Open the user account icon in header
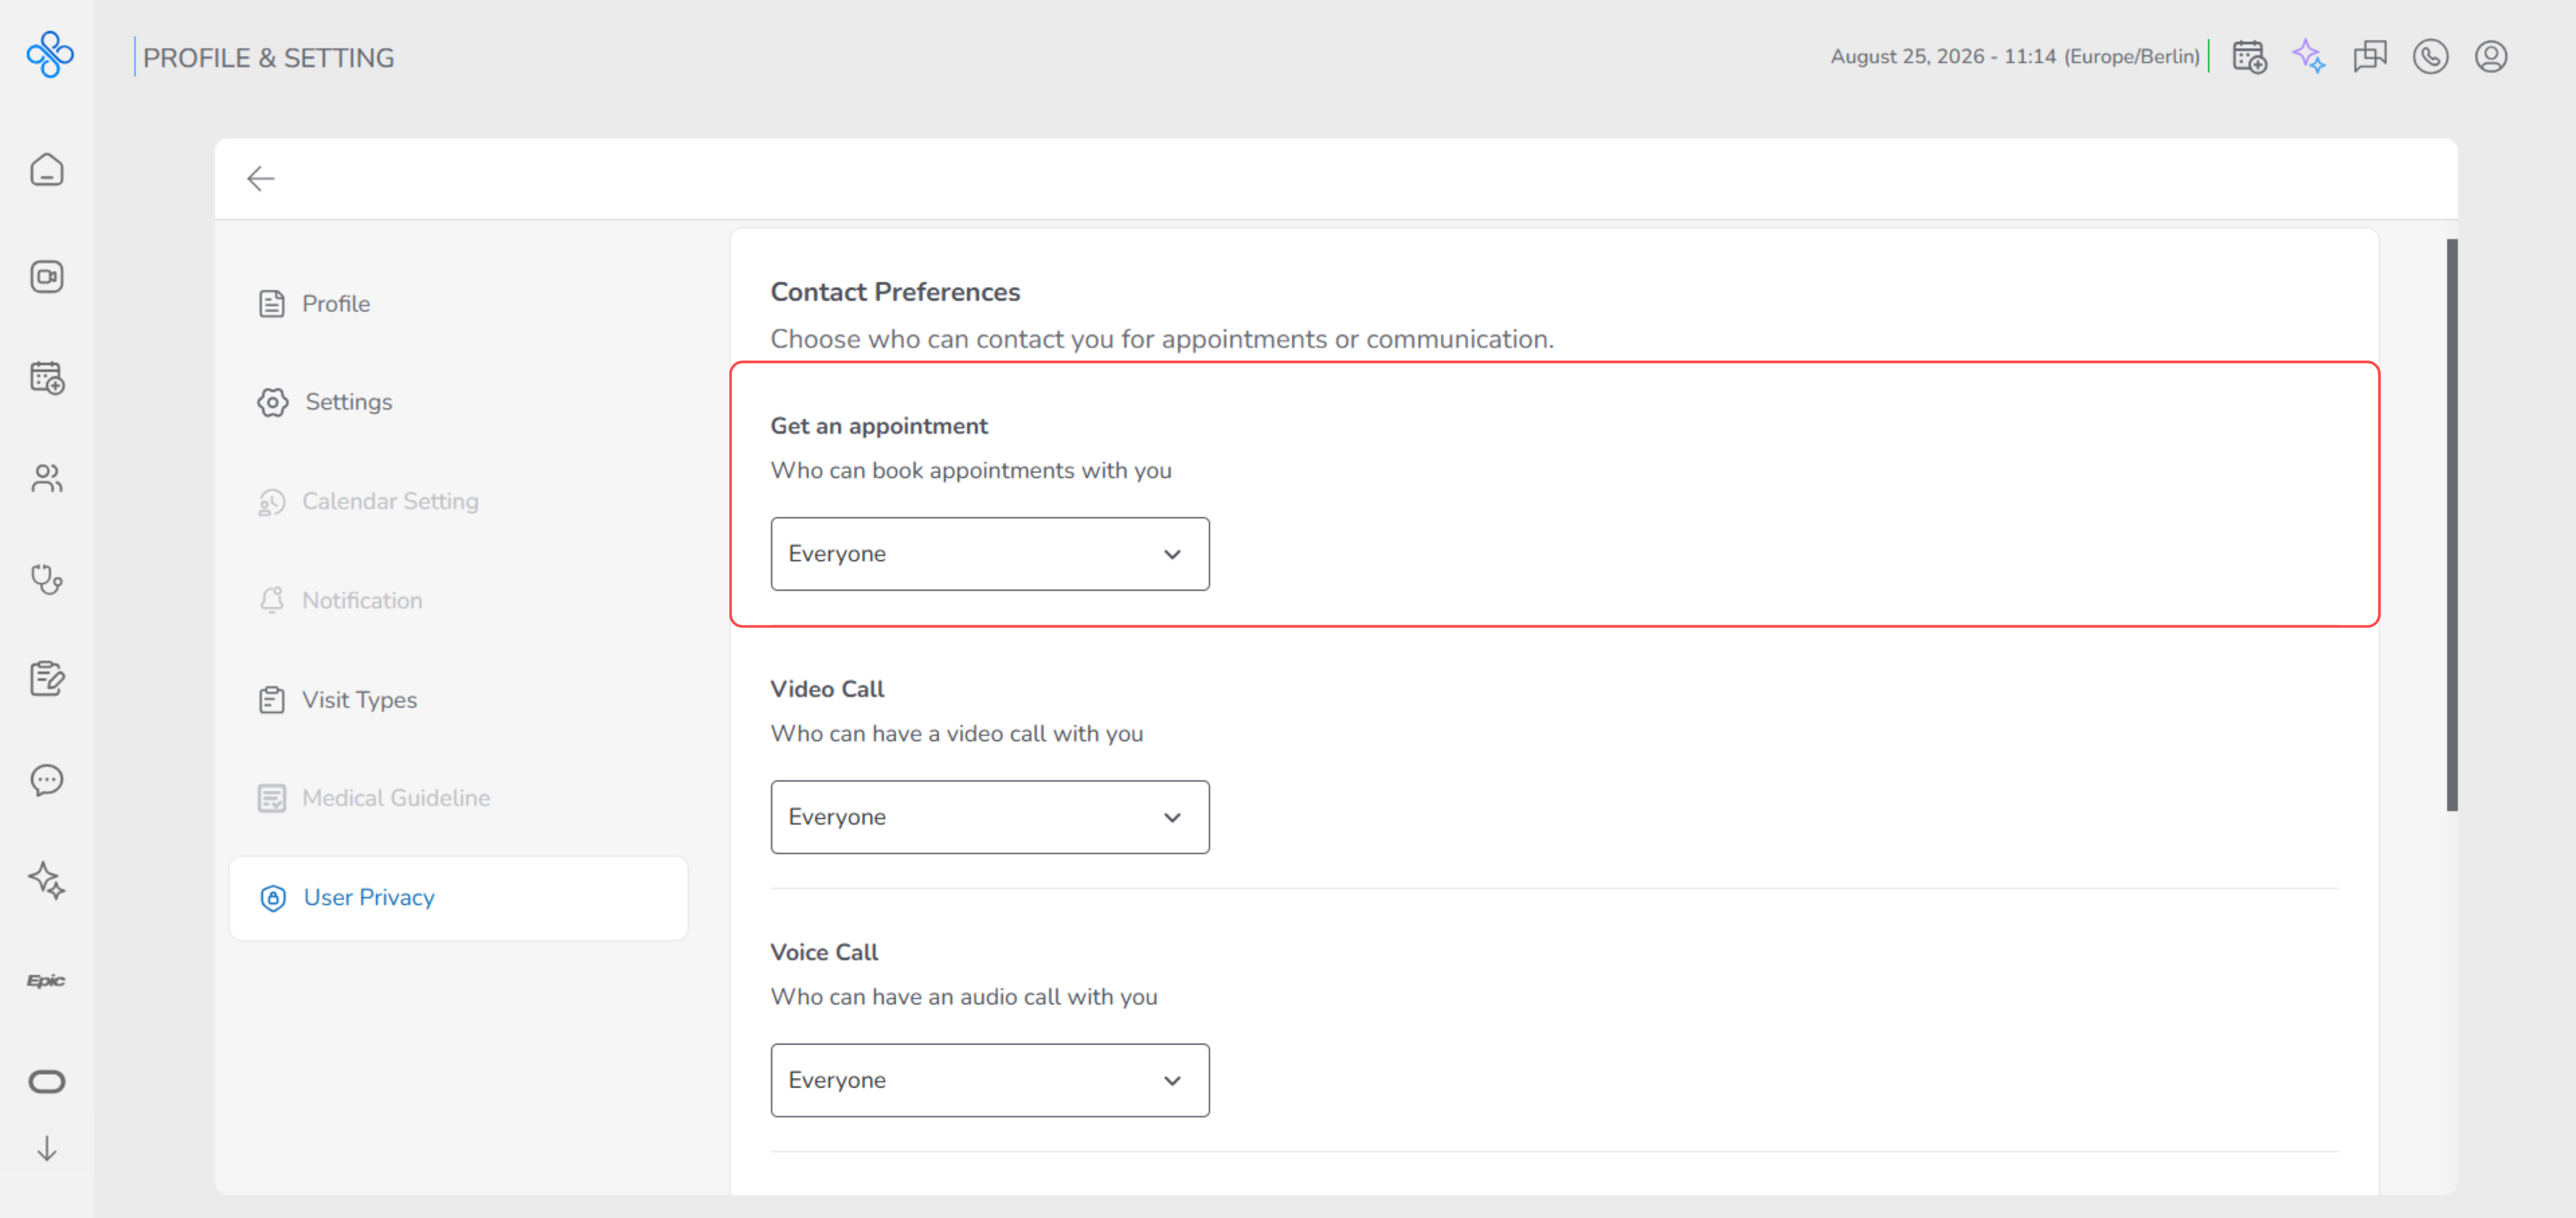 click(2491, 56)
